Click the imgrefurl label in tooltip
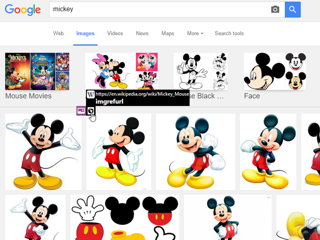Screen dimensions: 320x240 109,101
